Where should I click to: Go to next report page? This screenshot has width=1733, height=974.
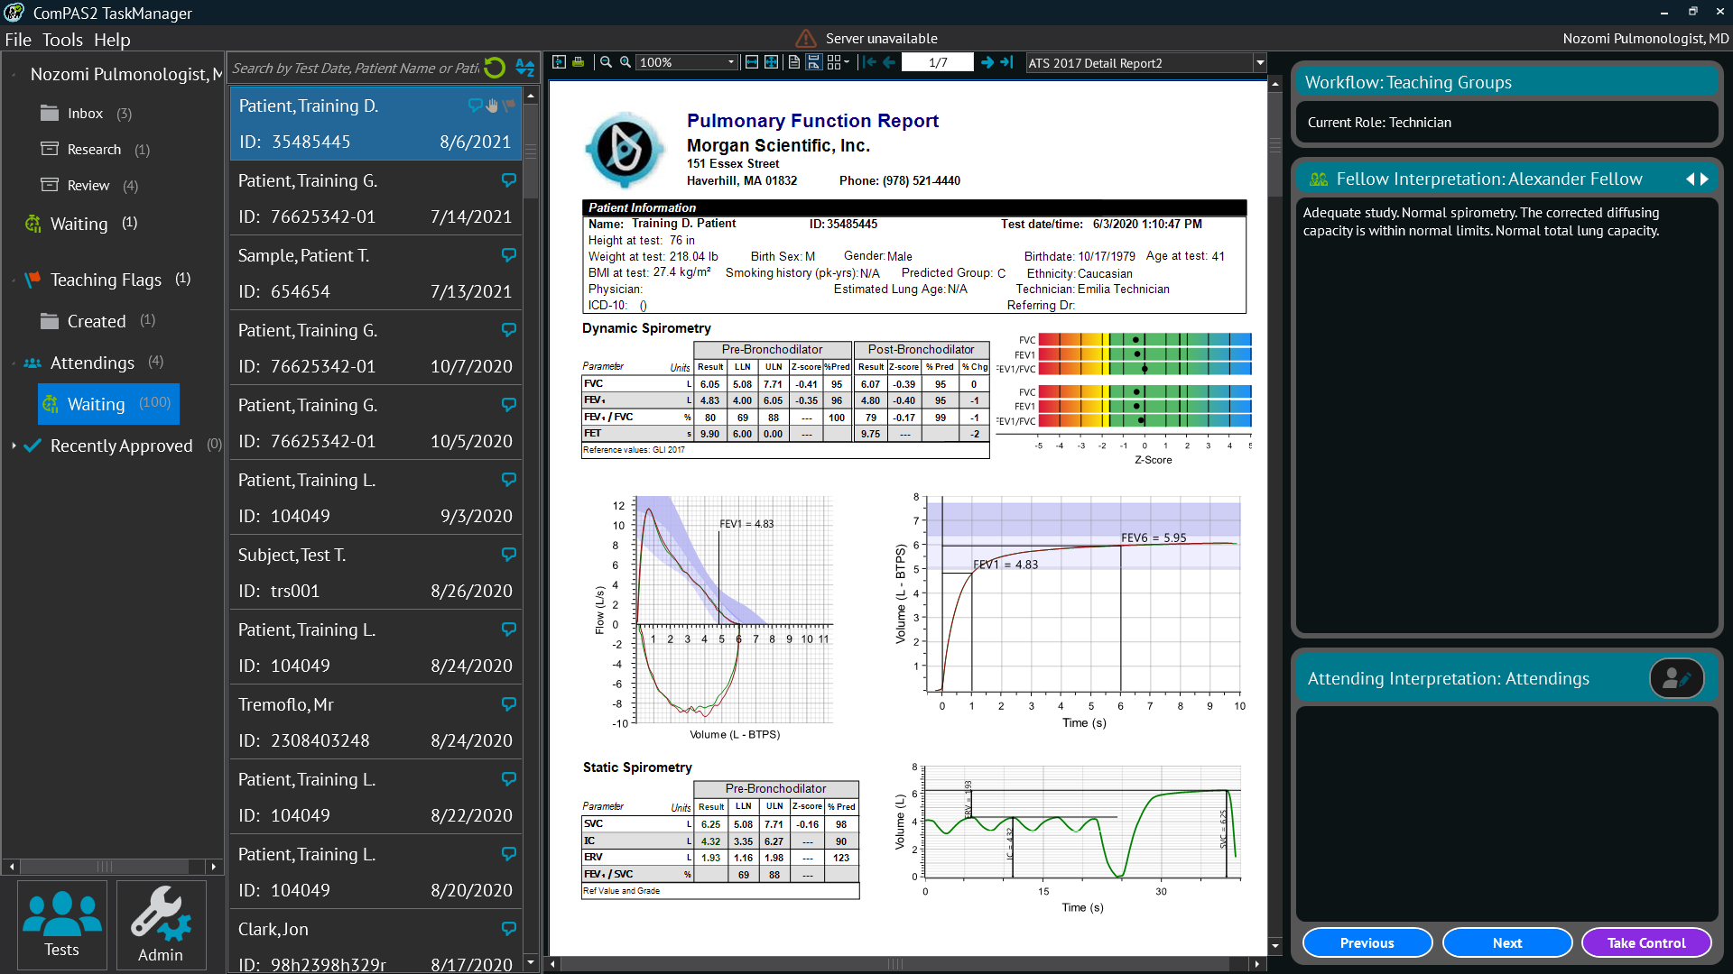(x=987, y=62)
